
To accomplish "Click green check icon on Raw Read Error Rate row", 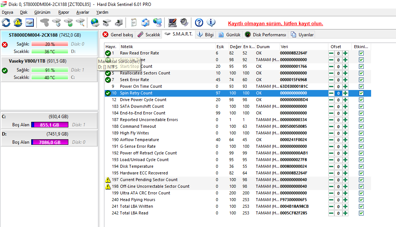I will pos(108,53).
